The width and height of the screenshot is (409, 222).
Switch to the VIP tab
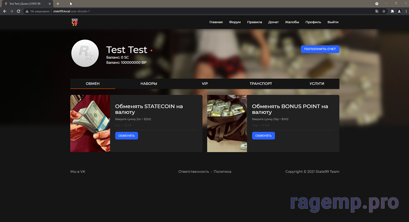tap(204, 84)
